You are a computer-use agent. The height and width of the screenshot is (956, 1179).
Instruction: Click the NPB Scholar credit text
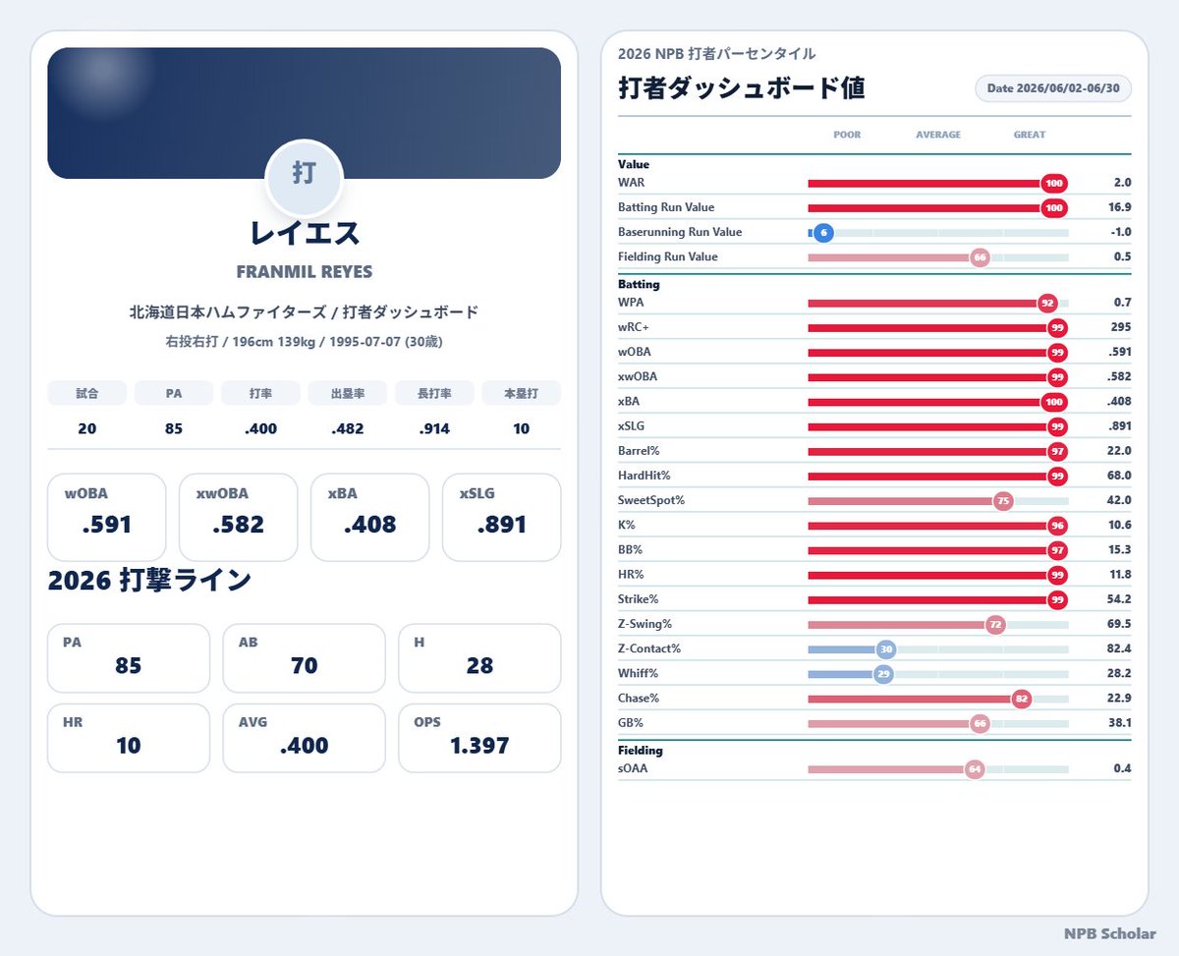click(1110, 934)
